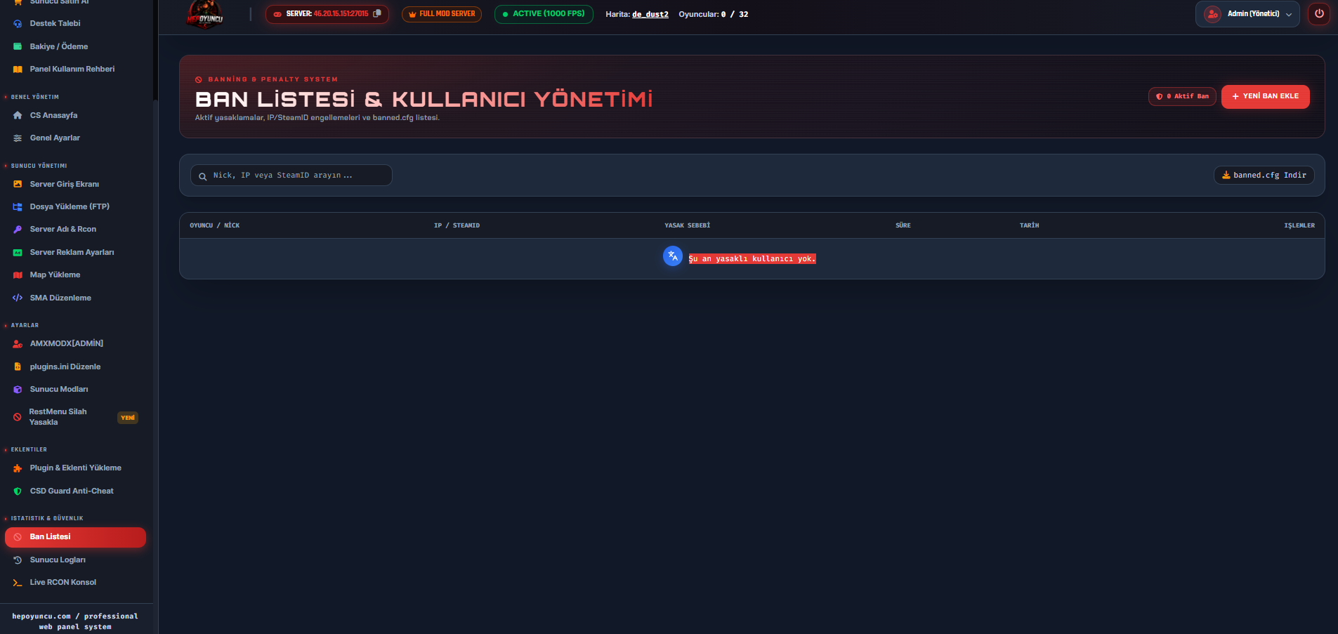Click the YENİ BAN EKLE button
This screenshot has height=634, width=1338.
click(1266, 96)
